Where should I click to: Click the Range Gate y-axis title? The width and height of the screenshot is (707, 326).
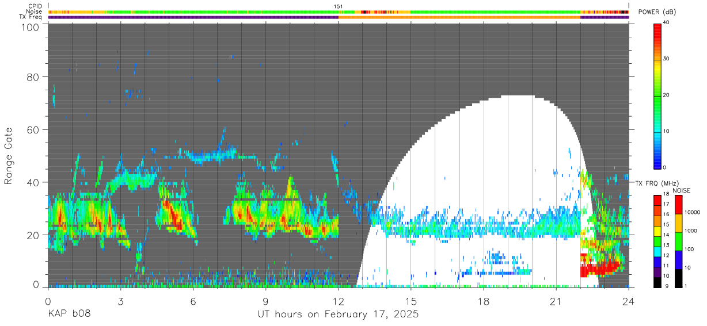9,156
